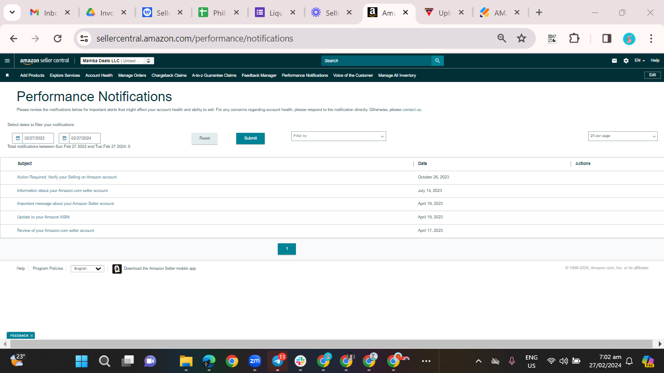The image size is (664, 373).
Task: Expand the Mamba Deals LLC account switcher
Action: pos(117,61)
